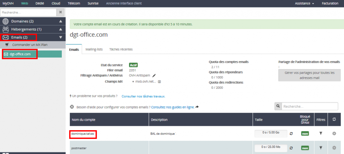Click the dominique.talvas account name

pos(83,134)
